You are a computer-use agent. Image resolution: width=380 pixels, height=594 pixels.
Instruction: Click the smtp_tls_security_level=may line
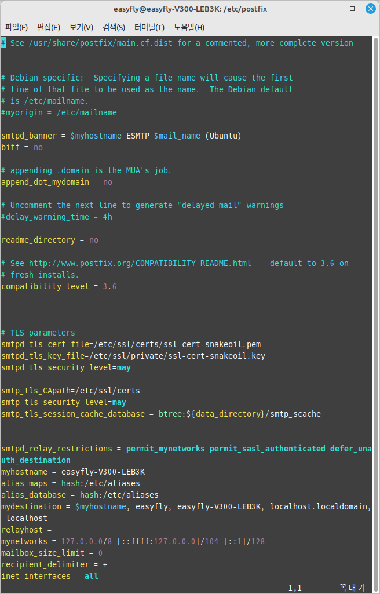(64, 402)
